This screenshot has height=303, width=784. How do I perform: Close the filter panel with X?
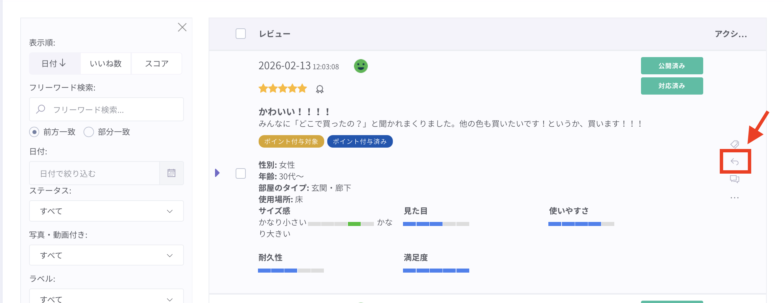(182, 27)
